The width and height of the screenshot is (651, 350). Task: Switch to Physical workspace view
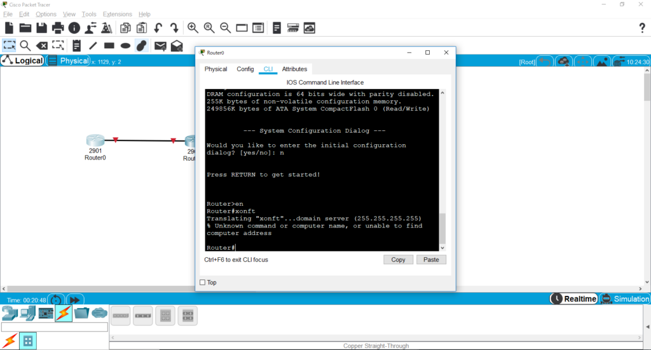[69, 60]
